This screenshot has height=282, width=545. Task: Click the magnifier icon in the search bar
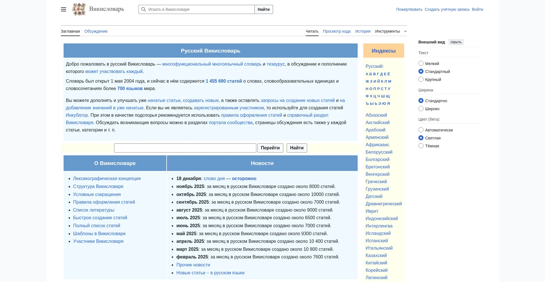pyautogui.click(x=143, y=9)
